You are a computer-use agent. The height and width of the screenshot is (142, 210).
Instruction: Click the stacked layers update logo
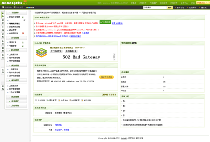click(42, 53)
